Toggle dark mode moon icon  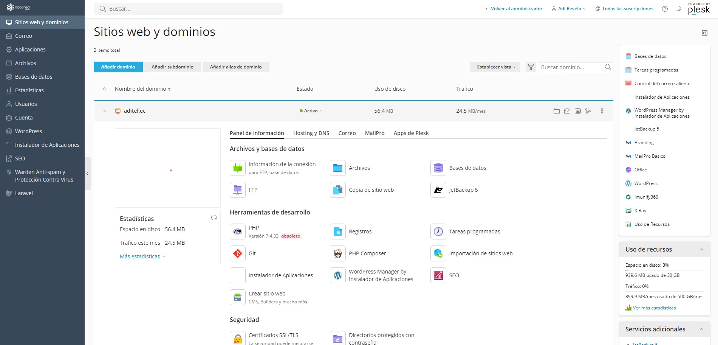(678, 9)
